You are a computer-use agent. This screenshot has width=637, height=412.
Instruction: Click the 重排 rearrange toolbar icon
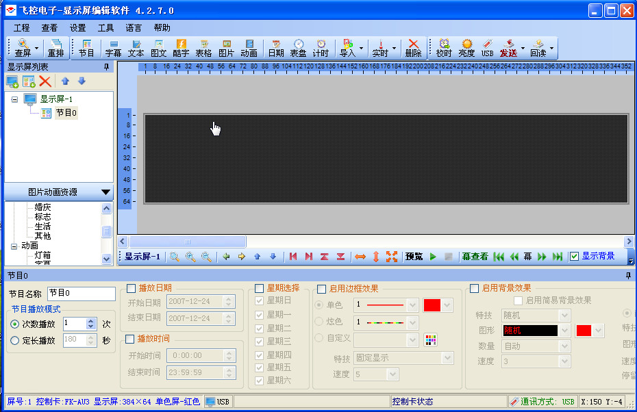click(x=55, y=48)
